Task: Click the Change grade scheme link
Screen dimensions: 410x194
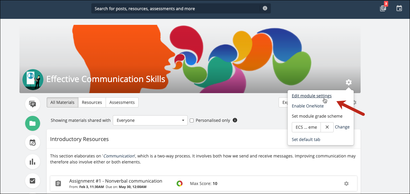Action: click(x=342, y=127)
